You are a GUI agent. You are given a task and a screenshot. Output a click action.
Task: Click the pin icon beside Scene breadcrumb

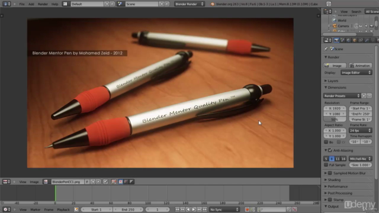click(326, 49)
